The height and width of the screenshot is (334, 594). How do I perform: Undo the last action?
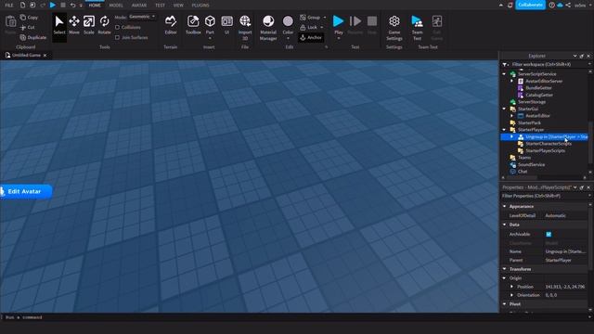click(x=72, y=5)
